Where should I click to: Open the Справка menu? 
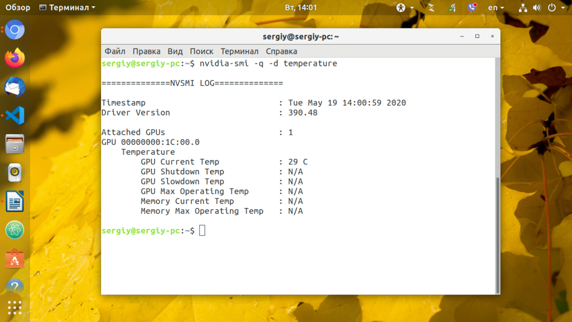(x=282, y=51)
